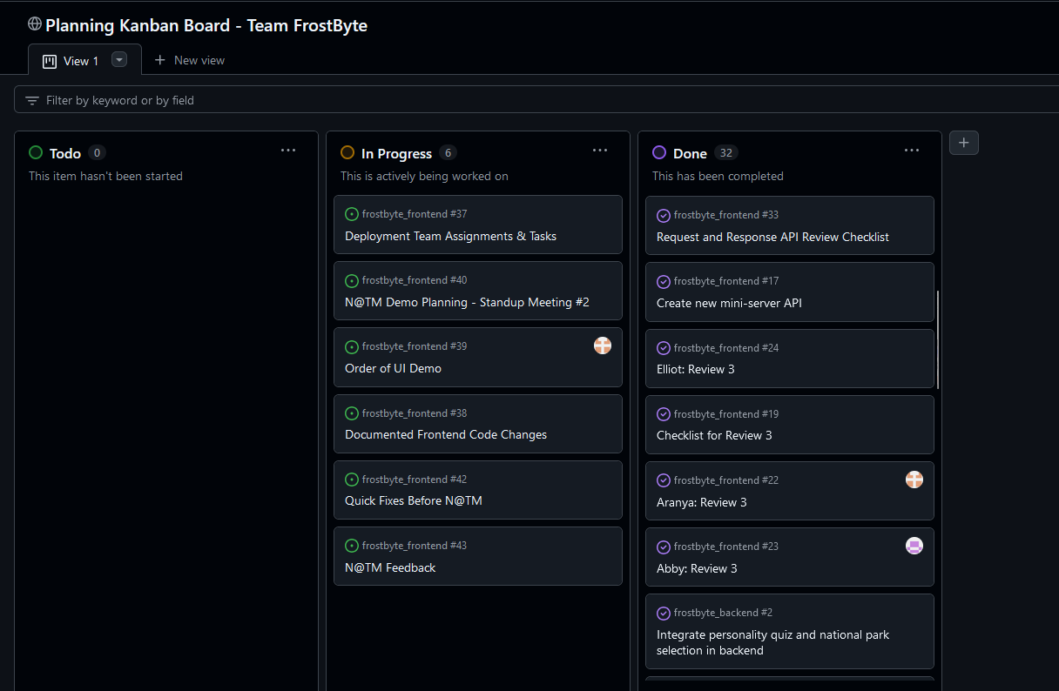Click the globe icon beside the board title
Screen dimensions: 1059x691
click(x=35, y=24)
